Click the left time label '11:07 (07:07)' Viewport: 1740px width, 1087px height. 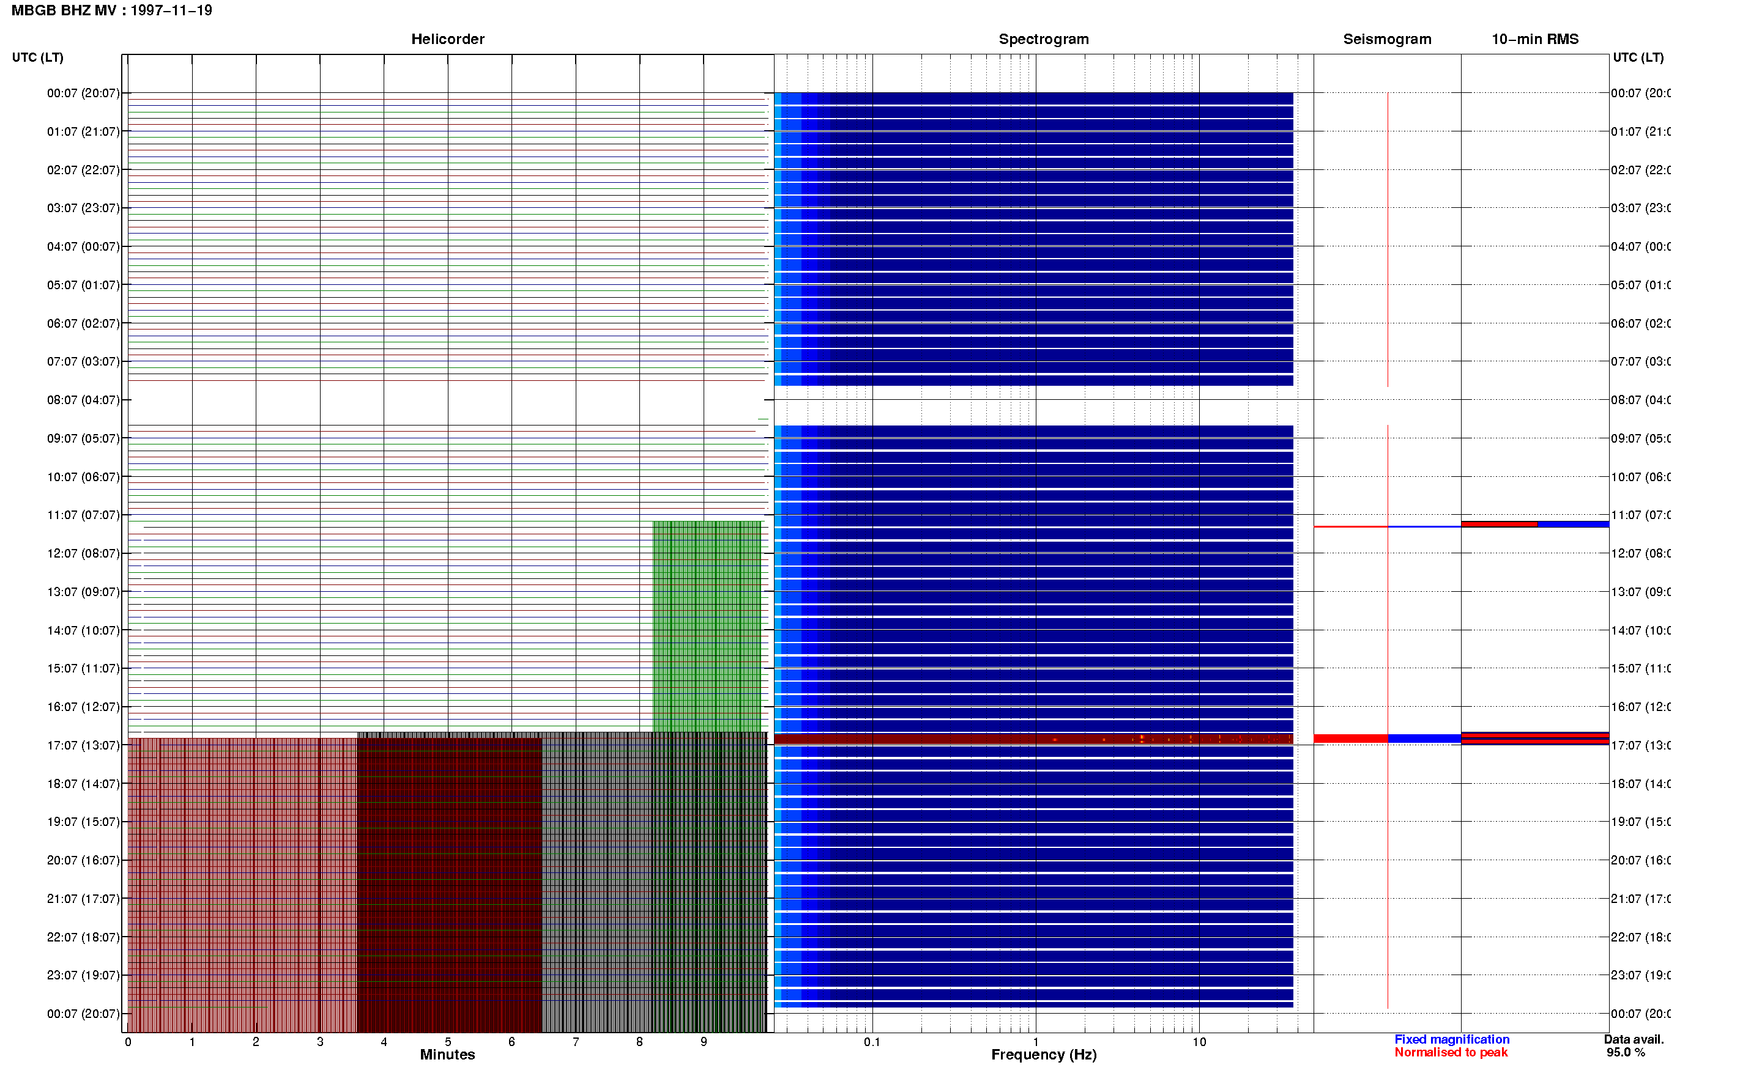tap(83, 515)
